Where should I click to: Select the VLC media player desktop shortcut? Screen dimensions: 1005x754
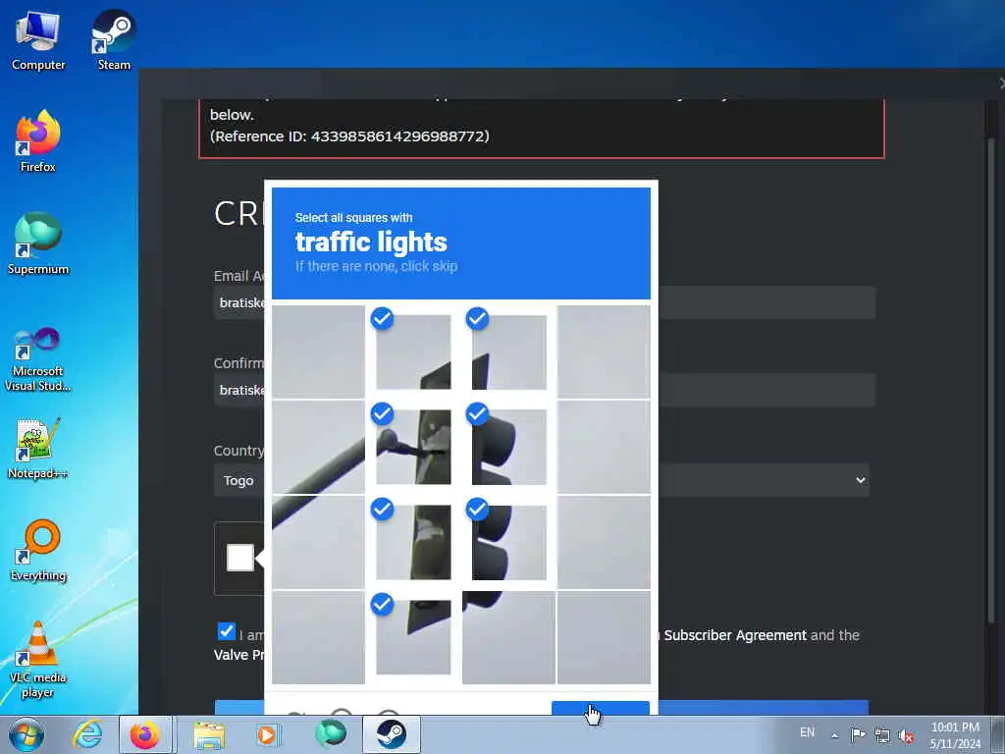click(38, 659)
